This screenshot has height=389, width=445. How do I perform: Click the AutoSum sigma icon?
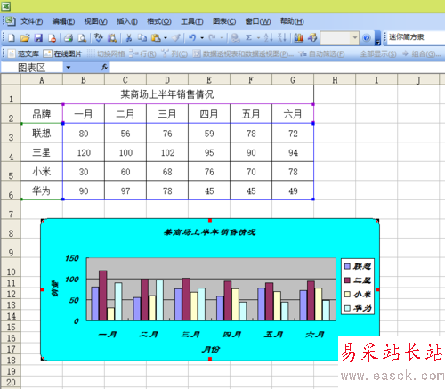point(249,37)
